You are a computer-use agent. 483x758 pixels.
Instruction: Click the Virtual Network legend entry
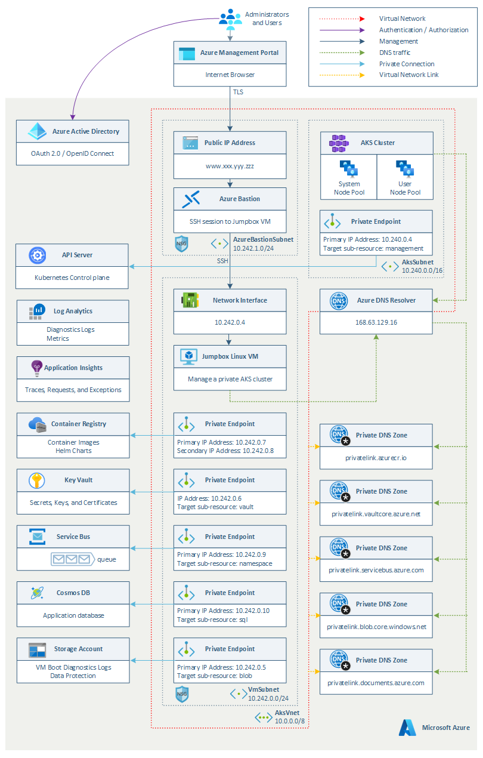(x=394, y=19)
